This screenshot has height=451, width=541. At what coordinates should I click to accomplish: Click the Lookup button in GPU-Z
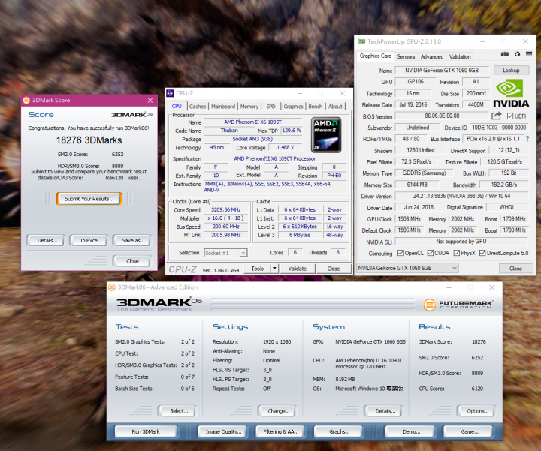click(x=511, y=71)
